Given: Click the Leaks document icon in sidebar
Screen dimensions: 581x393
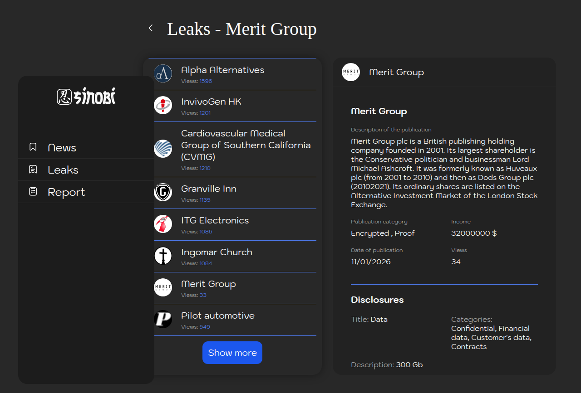Looking at the screenshot, I should 33,170.
